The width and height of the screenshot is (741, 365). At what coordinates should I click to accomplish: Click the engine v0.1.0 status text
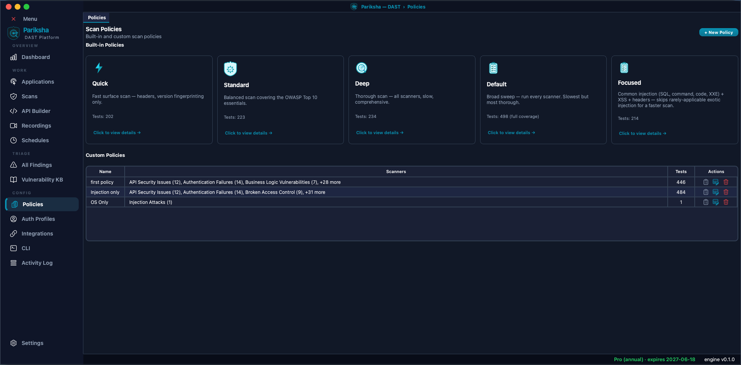point(719,359)
